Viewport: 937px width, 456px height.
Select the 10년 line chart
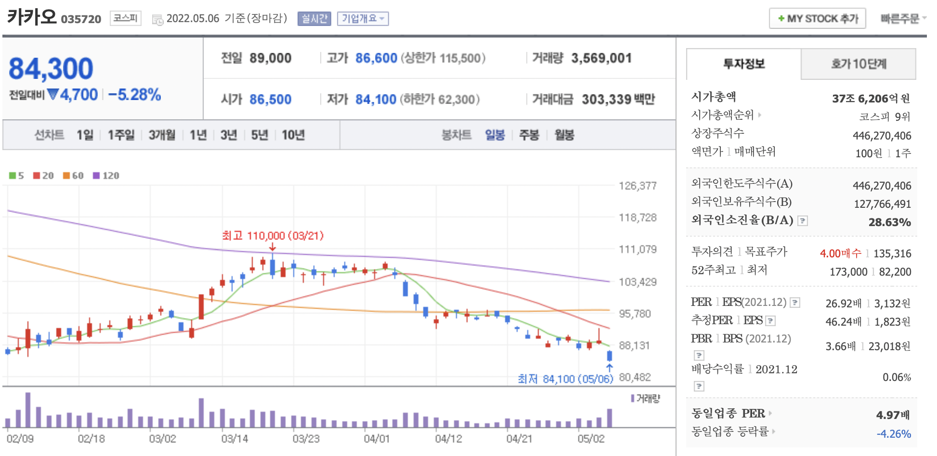coord(293,135)
